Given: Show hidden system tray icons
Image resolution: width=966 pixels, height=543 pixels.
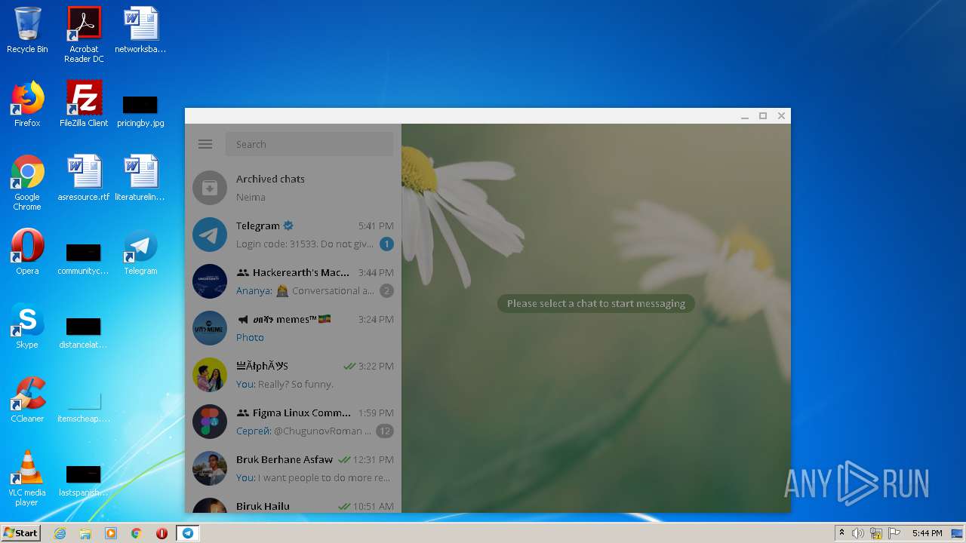Looking at the screenshot, I should (x=842, y=533).
